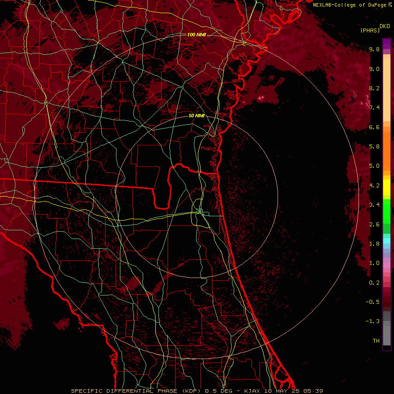Image resolution: width=394 pixels, height=394 pixels.
Task: Click the 1.0 scale value
Action: click(x=374, y=264)
